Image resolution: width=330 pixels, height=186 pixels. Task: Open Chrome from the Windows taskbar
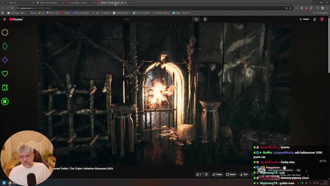coord(10,183)
